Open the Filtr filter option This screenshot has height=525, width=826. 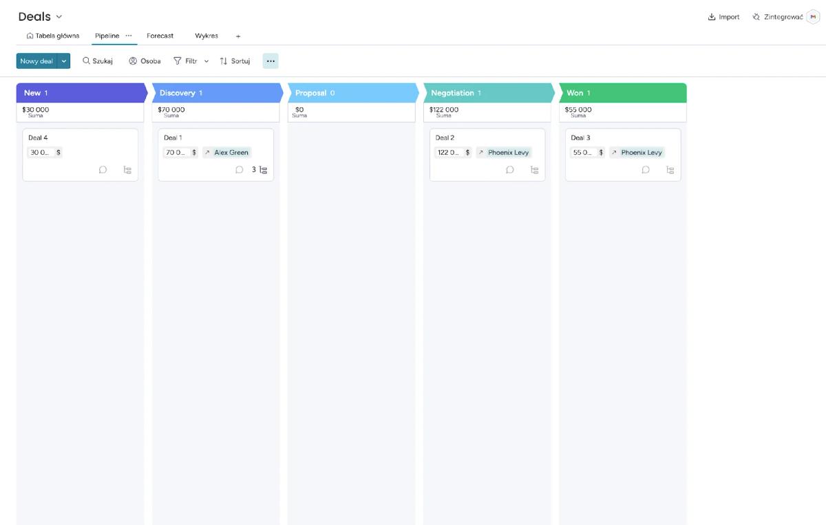[185, 61]
